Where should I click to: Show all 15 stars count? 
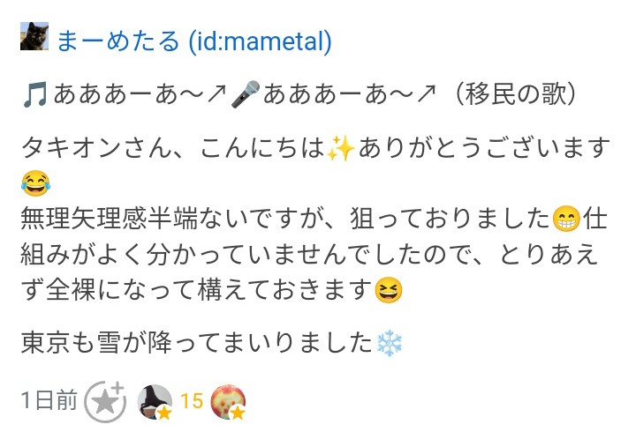[192, 401]
